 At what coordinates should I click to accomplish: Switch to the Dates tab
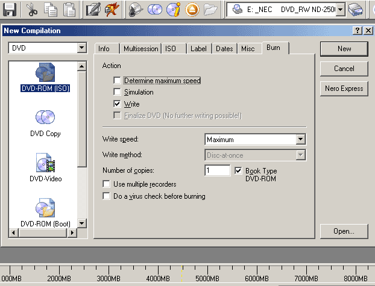coord(225,49)
